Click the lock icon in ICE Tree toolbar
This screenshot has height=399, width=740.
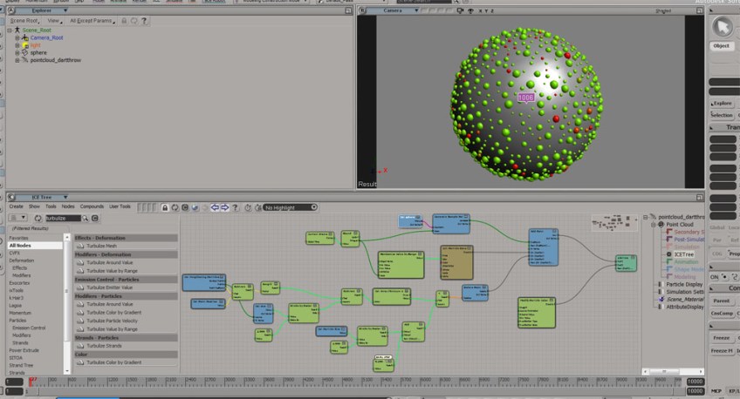pyautogui.click(x=165, y=207)
